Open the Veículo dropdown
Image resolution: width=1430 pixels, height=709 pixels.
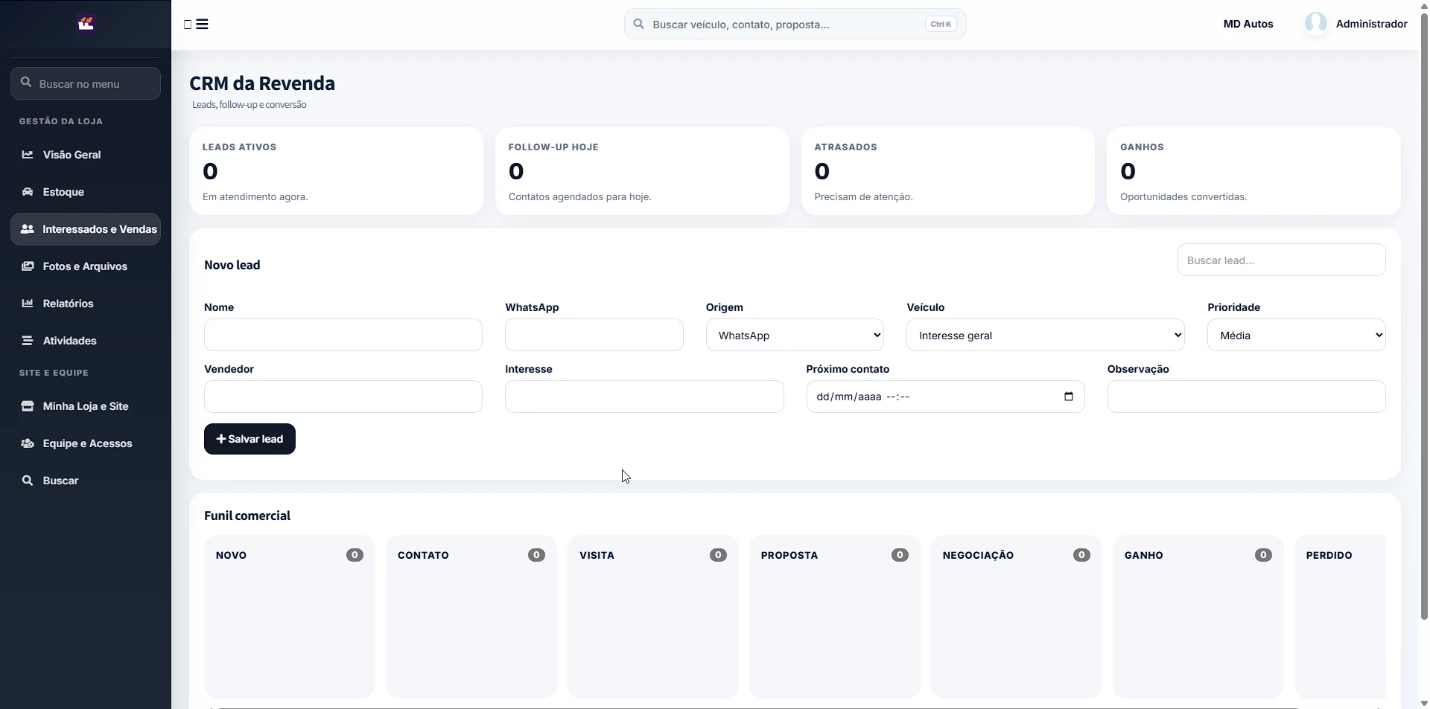point(1046,335)
